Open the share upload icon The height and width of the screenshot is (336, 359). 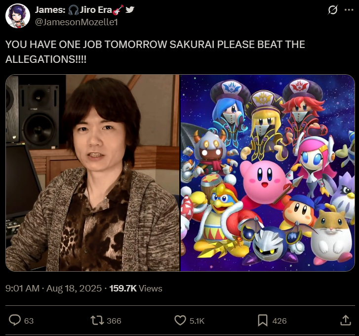click(x=346, y=320)
